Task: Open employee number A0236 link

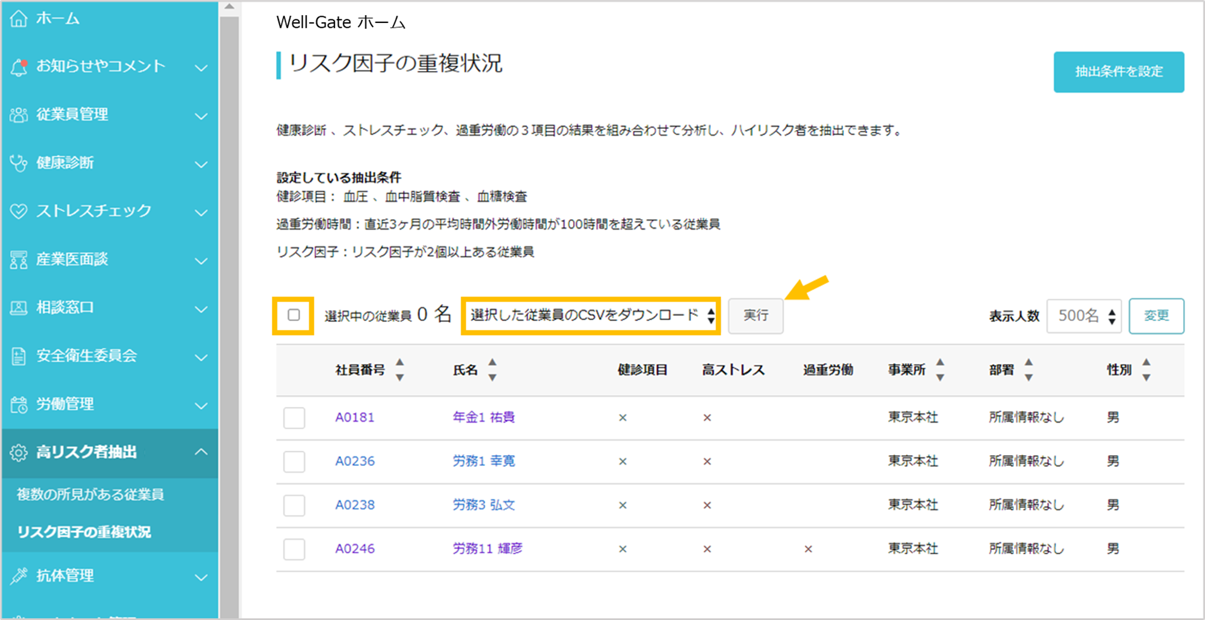Action: (355, 461)
